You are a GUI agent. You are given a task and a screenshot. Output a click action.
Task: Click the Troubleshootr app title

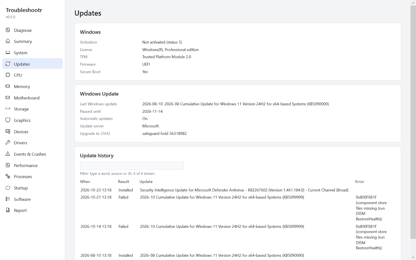[x=24, y=10]
